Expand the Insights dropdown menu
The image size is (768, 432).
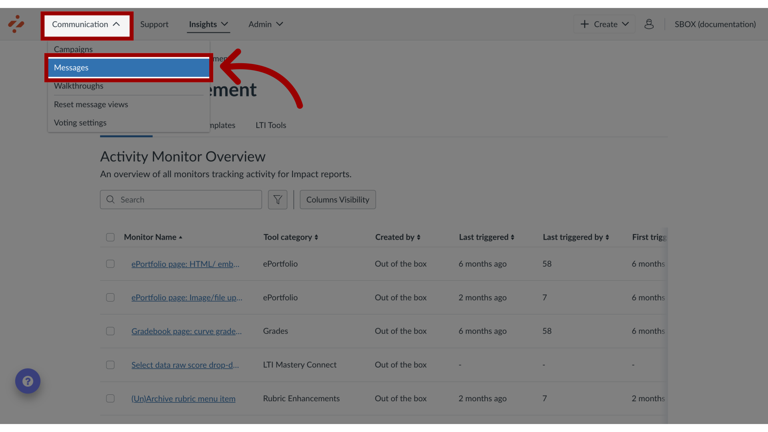pyautogui.click(x=208, y=24)
